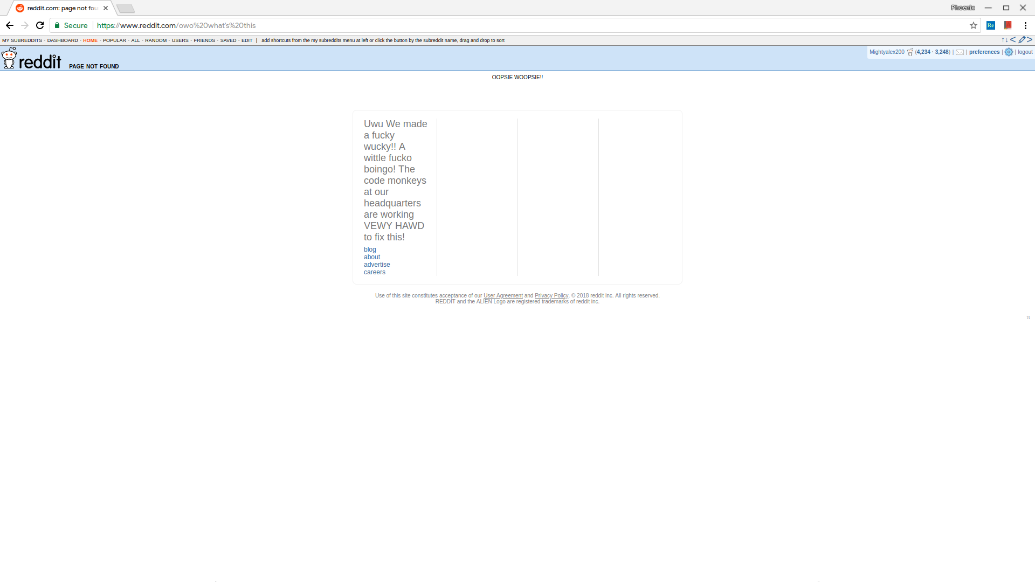The width and height of the screenshot is (1035, 582).
Task: Click the logout button
Action: [x=1025, y=52]
